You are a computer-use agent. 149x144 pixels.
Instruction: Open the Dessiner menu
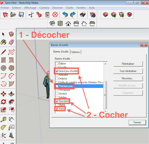(x=58, y=8)
